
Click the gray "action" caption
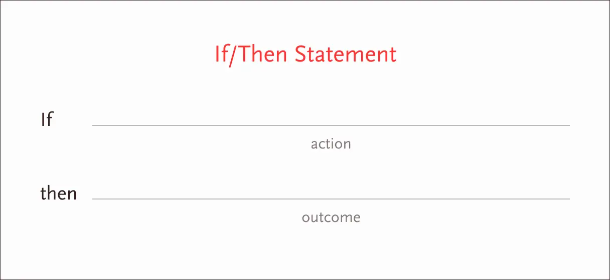331,144
